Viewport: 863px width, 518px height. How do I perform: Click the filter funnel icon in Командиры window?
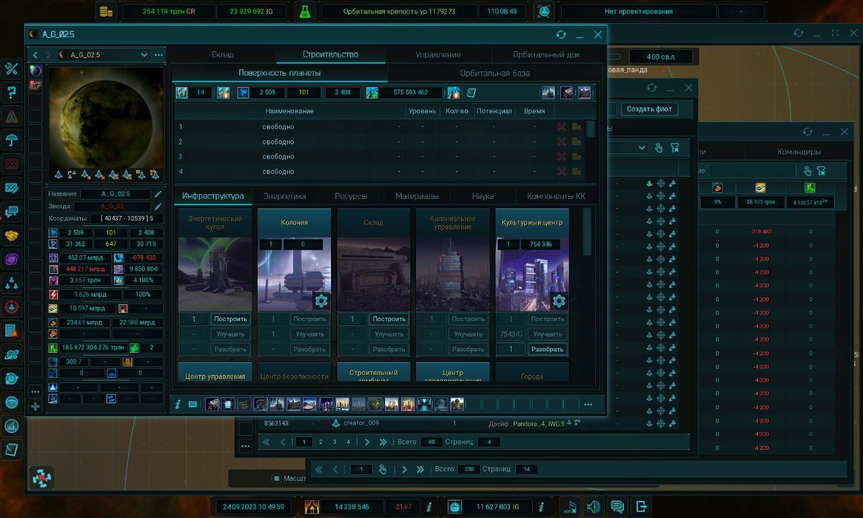click(821, 171)
